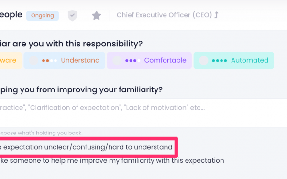Click the Understand label text
This screenshot has height=179, width=287.
tap(80, 60)
